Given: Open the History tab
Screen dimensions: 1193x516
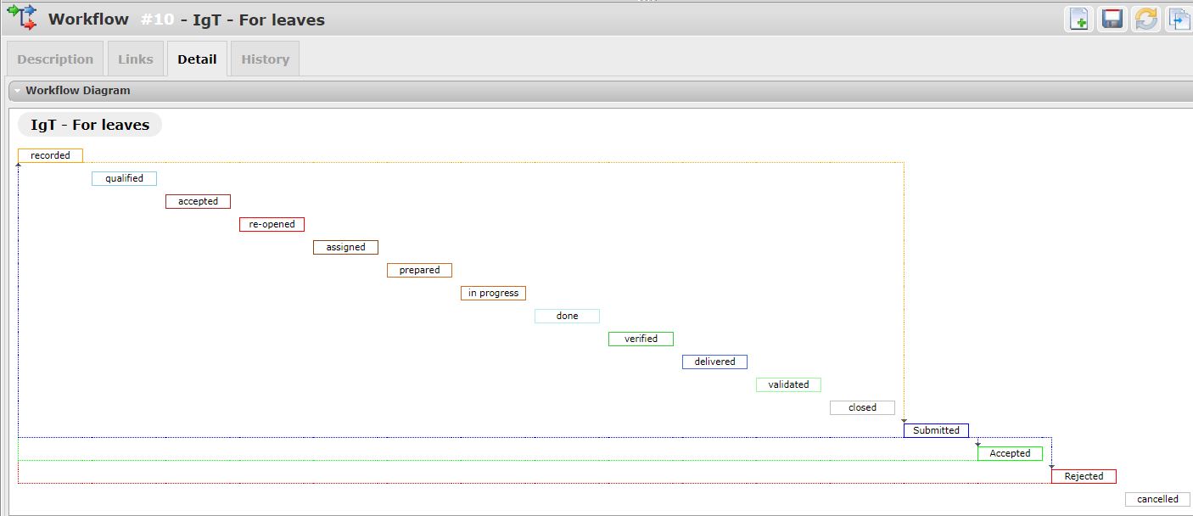Looking at the screenshot, I should point(265,59).
